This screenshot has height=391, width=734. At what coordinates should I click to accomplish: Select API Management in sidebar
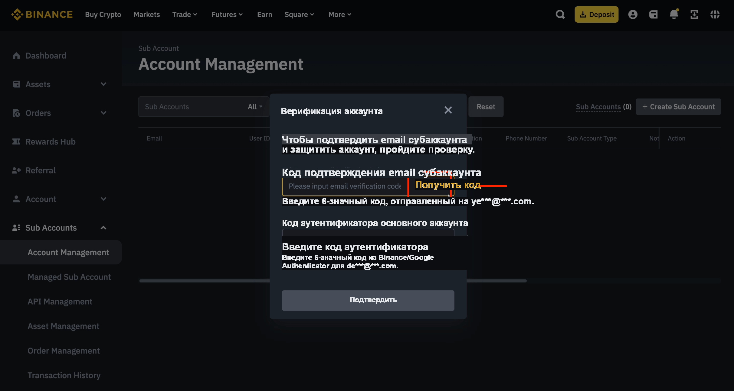pyautogui.click(x=60, y=302)
